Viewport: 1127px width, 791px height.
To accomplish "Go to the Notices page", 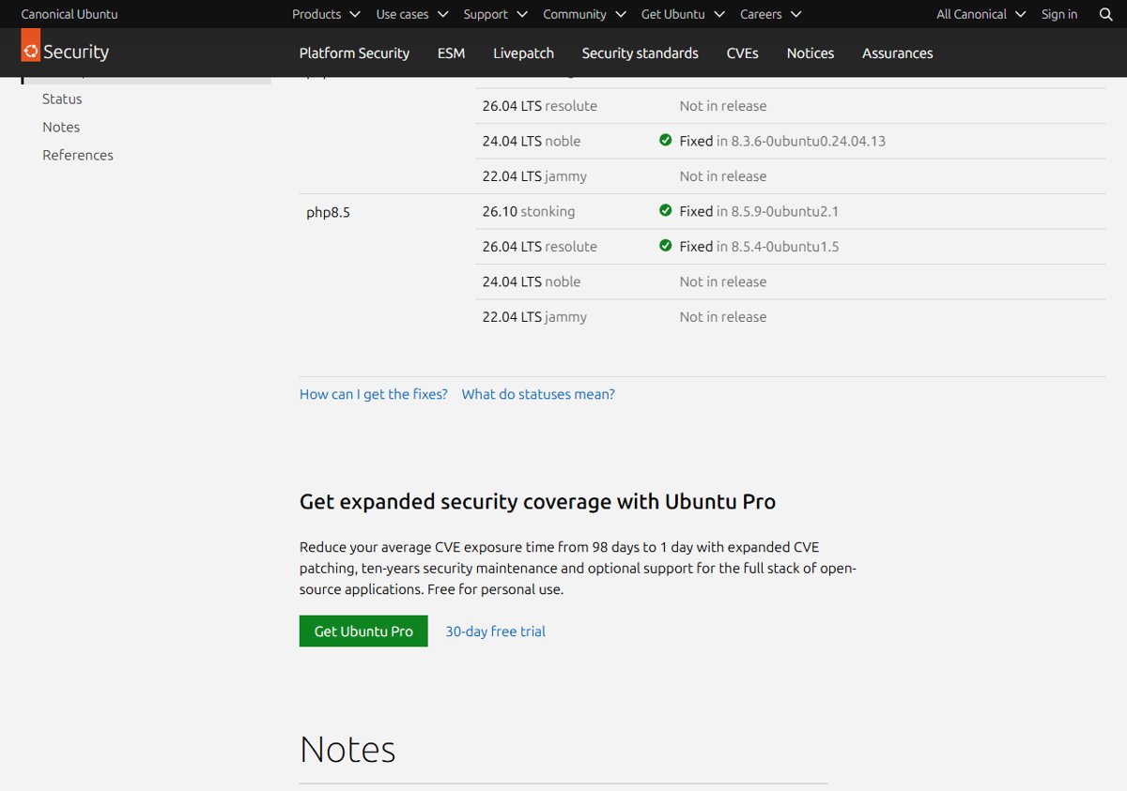I will pos(811,53).
